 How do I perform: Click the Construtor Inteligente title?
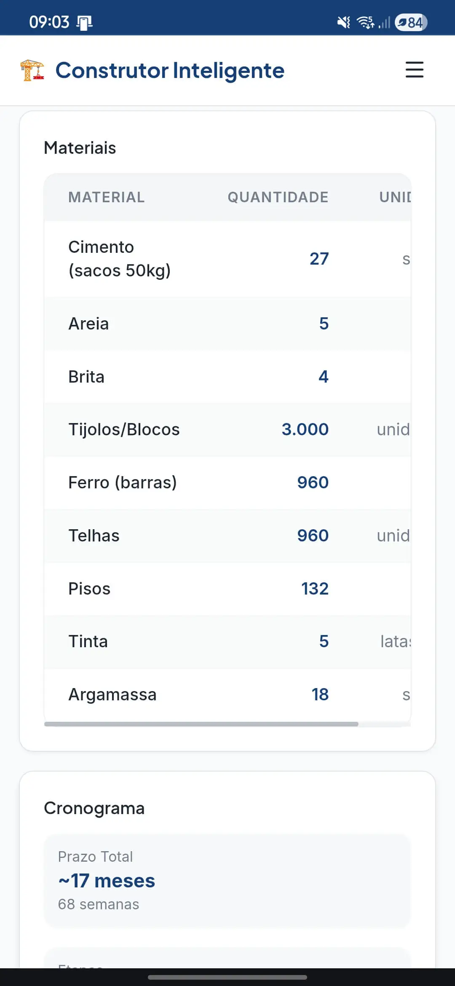tap(170, 70)
